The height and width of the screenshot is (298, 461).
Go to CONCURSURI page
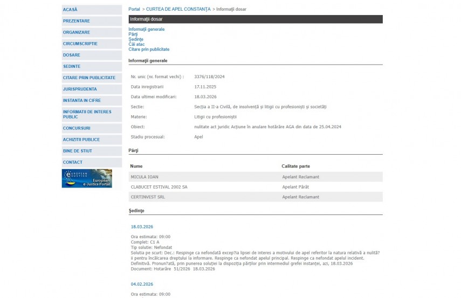pyautogui.click(x=77, y=128)
